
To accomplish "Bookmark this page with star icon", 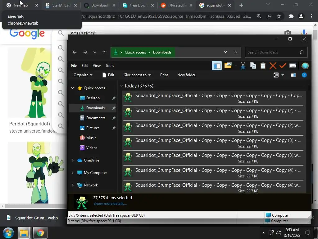I will 279,16.
